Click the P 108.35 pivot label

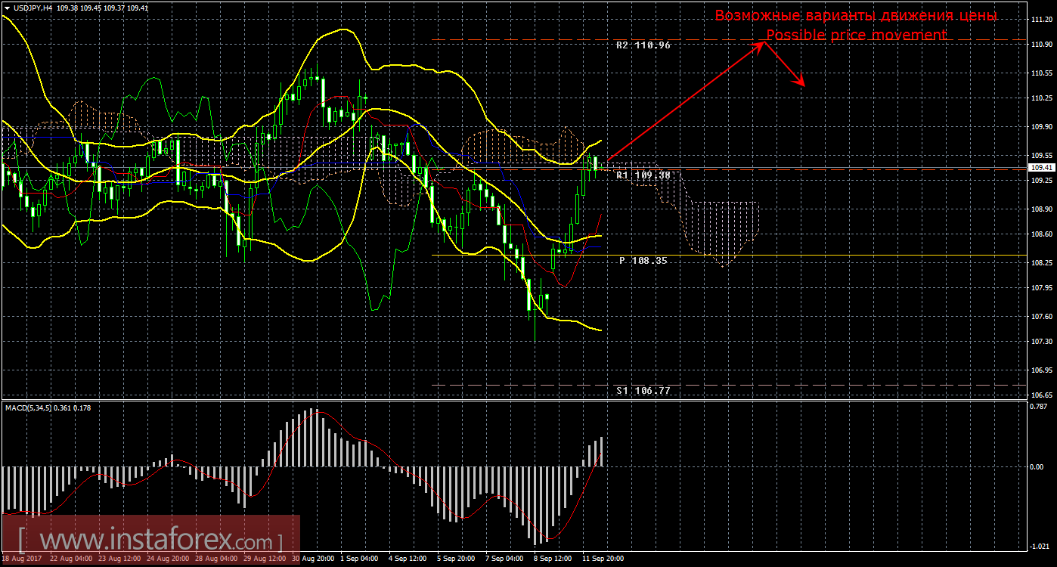click(x=643, y=260)
